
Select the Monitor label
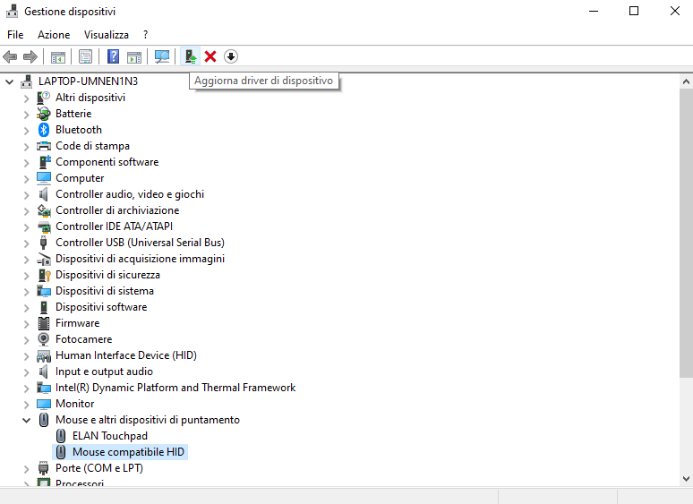74,404
